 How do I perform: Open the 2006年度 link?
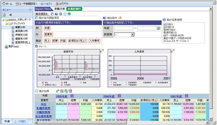(x=109, y=96)
